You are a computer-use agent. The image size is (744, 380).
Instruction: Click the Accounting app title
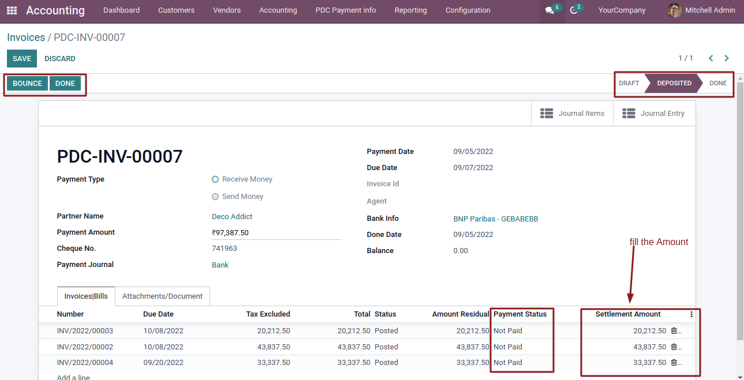(55, 10)
